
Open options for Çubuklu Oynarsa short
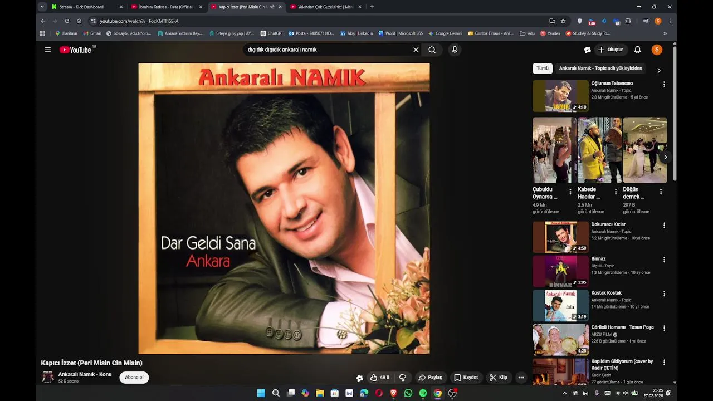pos(570,192)
